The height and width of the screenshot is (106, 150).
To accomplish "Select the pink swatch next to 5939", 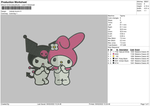I will (x=113, y=54).
